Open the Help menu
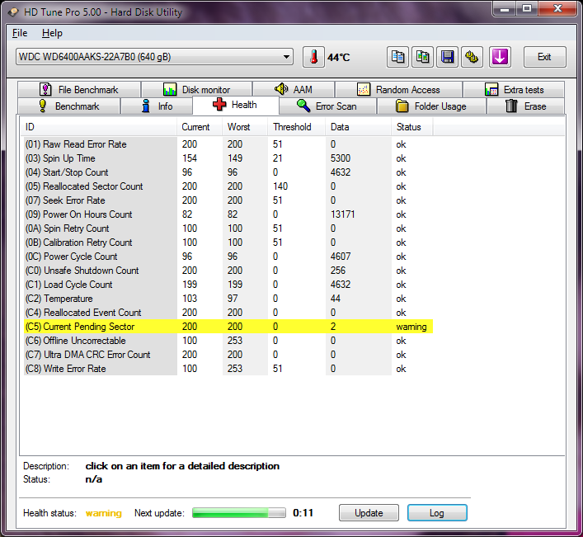583x537 pixels. [x=52, y=33]
